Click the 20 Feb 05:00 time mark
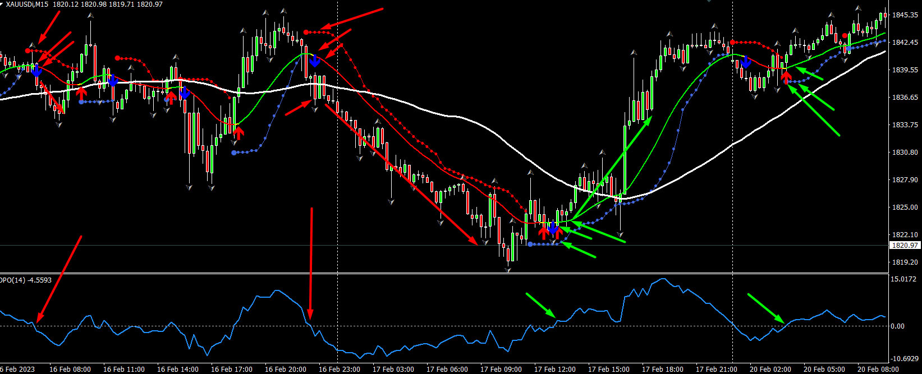The width and height of the screenshot is (922, 374). click(x=824, y=370)
